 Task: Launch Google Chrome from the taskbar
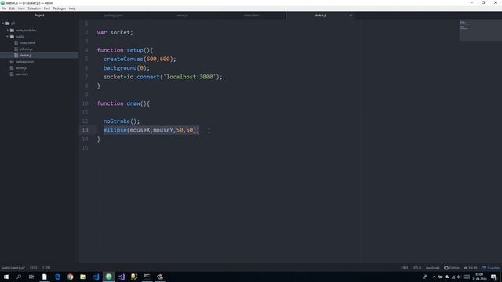coord(70,277)
